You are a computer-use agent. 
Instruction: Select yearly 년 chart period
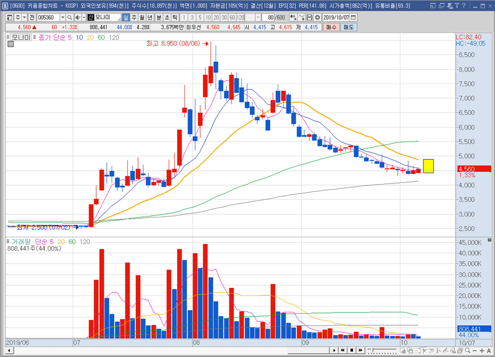(x=150, y=18)
